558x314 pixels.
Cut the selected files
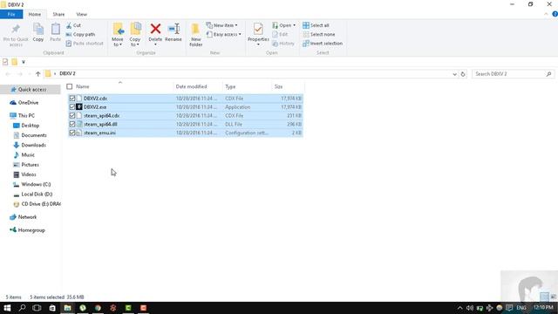coord(73,25)
